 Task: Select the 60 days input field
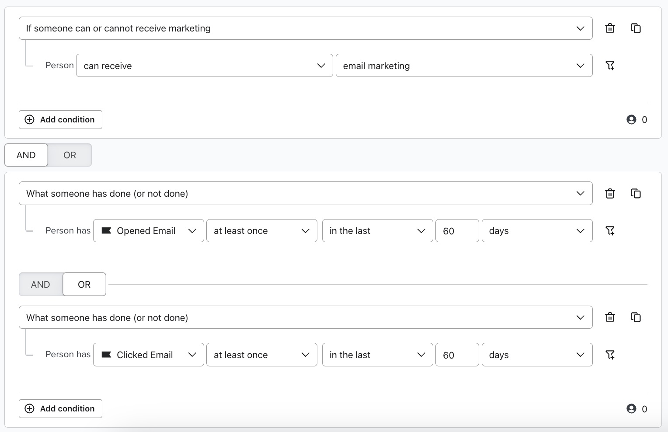(x=457, y=230)
